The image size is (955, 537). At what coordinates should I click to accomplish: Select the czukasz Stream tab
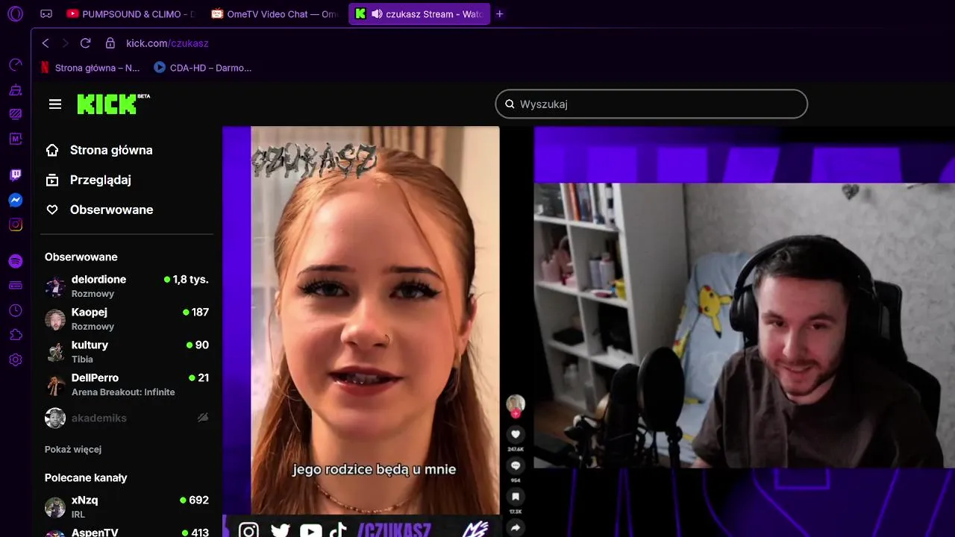(x=419, y=13)
